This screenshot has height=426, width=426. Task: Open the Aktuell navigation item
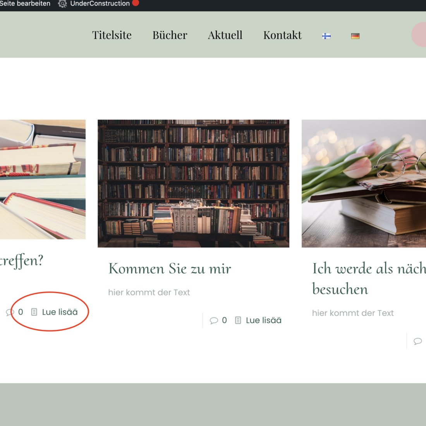(225, 35)
